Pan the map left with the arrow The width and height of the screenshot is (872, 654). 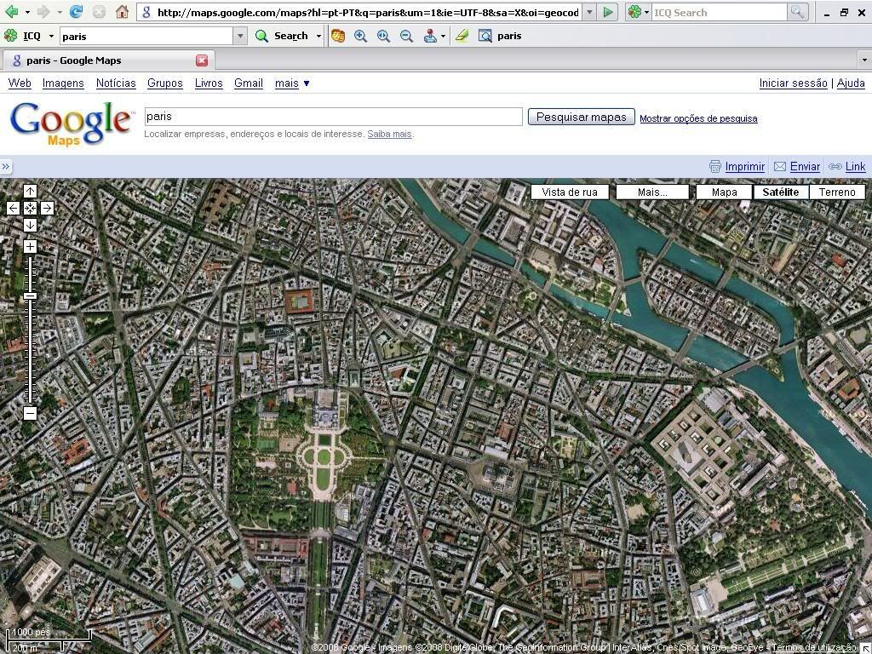coord(13,208)
